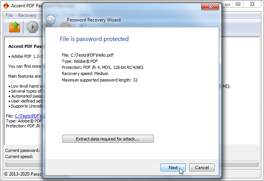The image size is (264, 181).
Task: Close the main Accent PDF window
Action: 252,4
